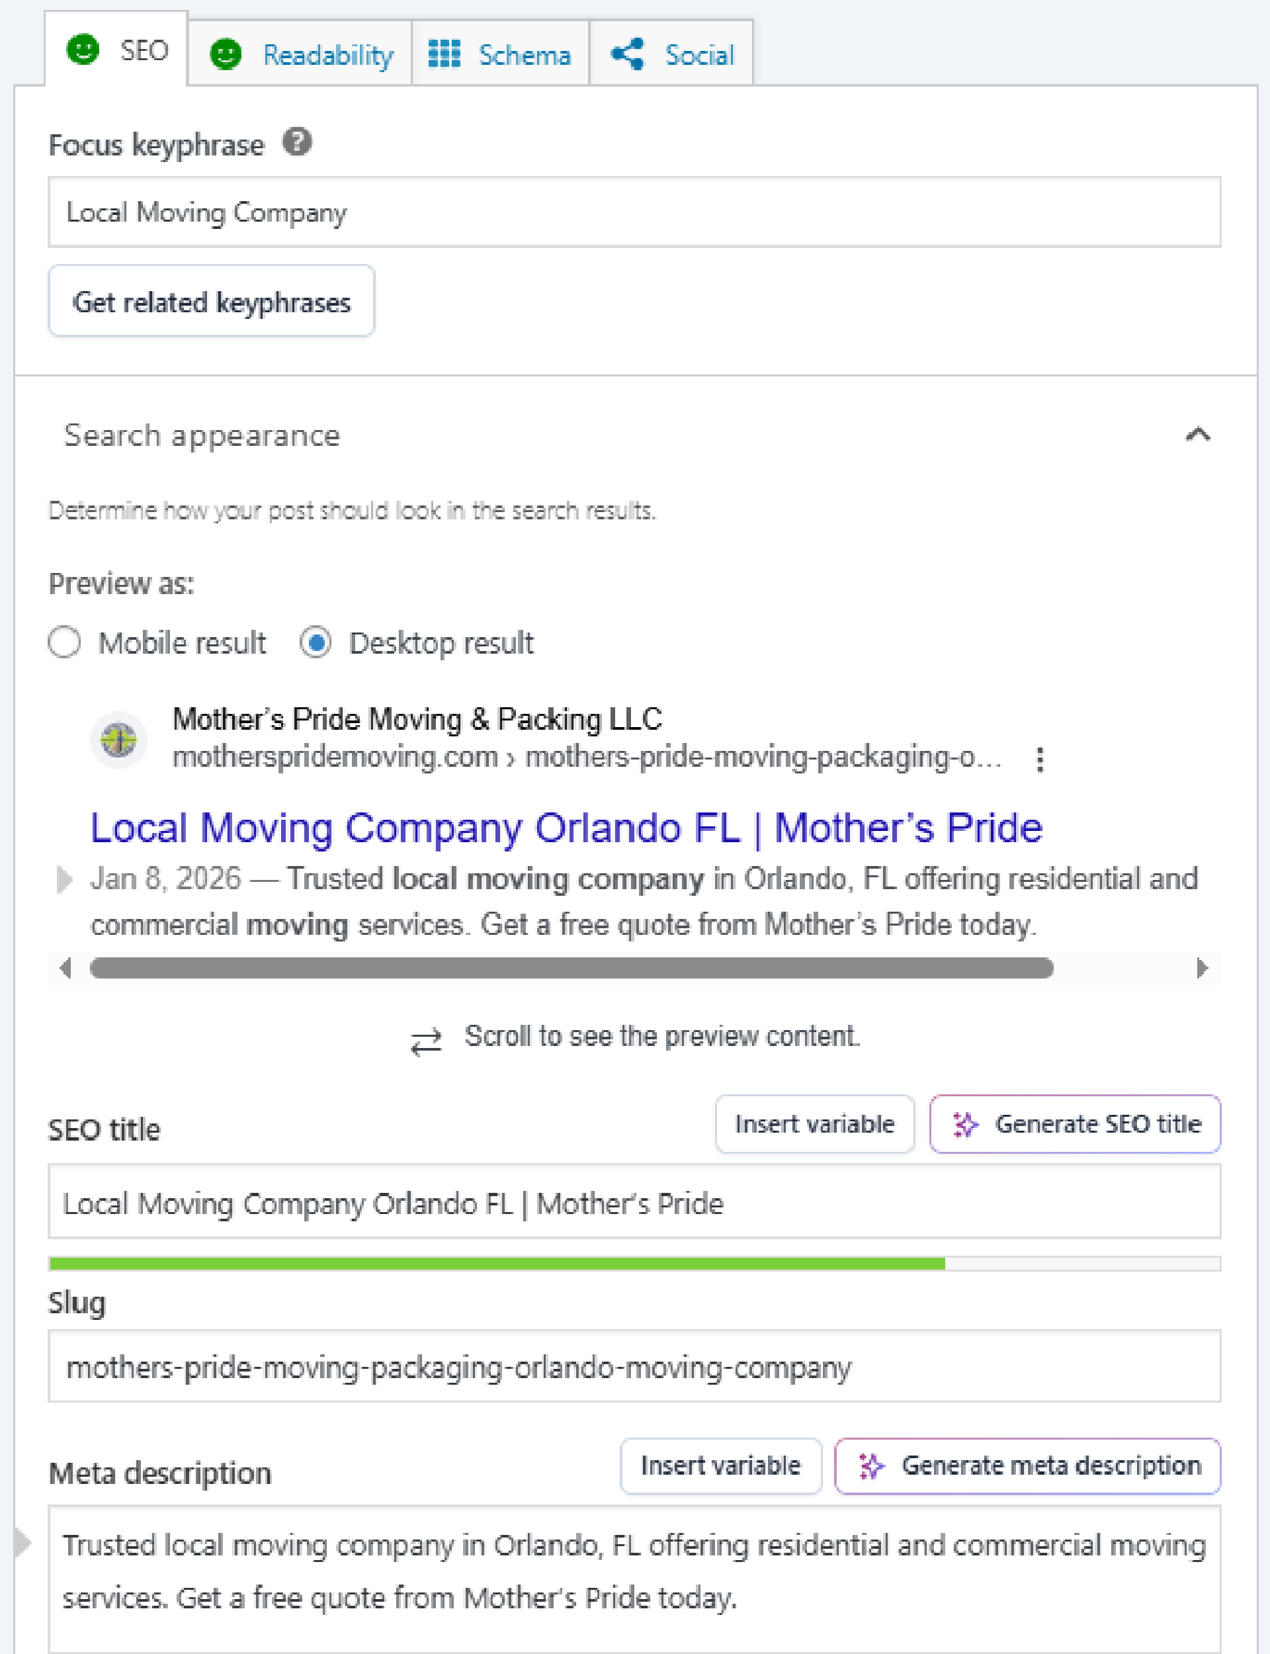Click the help question mark beside Focus keyphrase
The height and width of the screenshot is (1654, 1270).
[297, 142]
